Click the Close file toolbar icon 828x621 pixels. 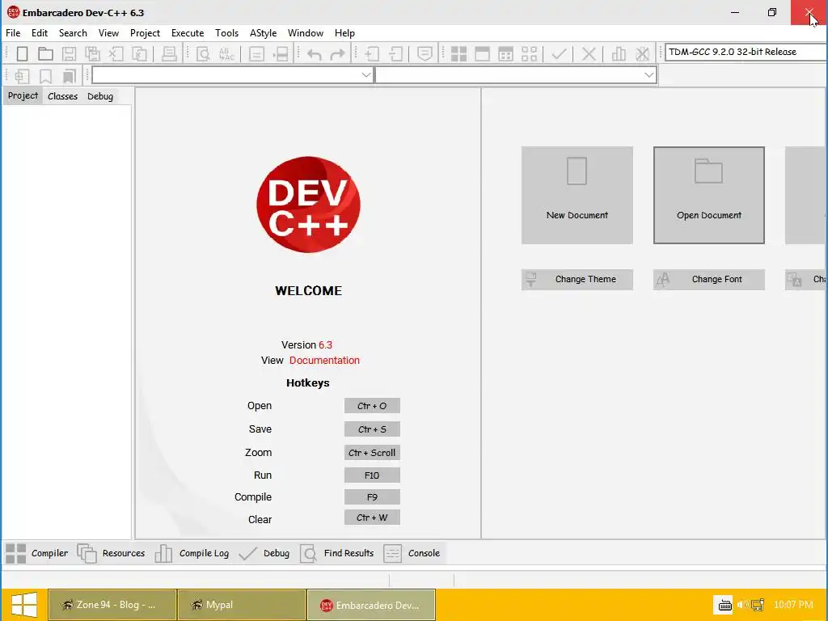[116, 54]
